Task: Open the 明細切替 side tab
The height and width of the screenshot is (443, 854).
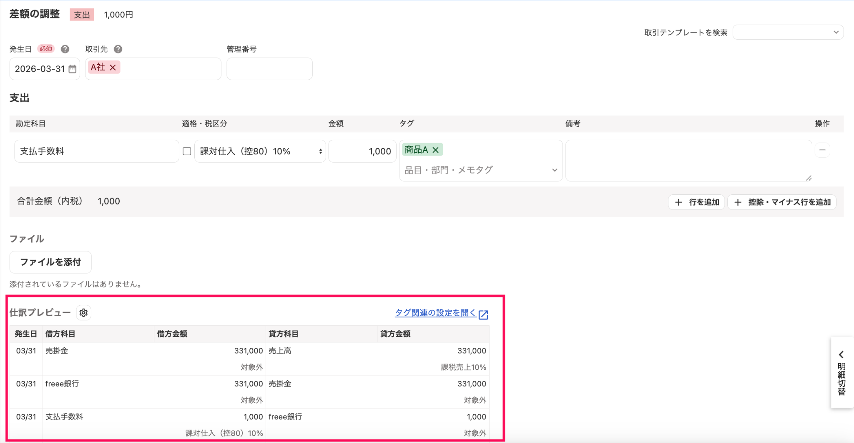Action: pos(842,373)
